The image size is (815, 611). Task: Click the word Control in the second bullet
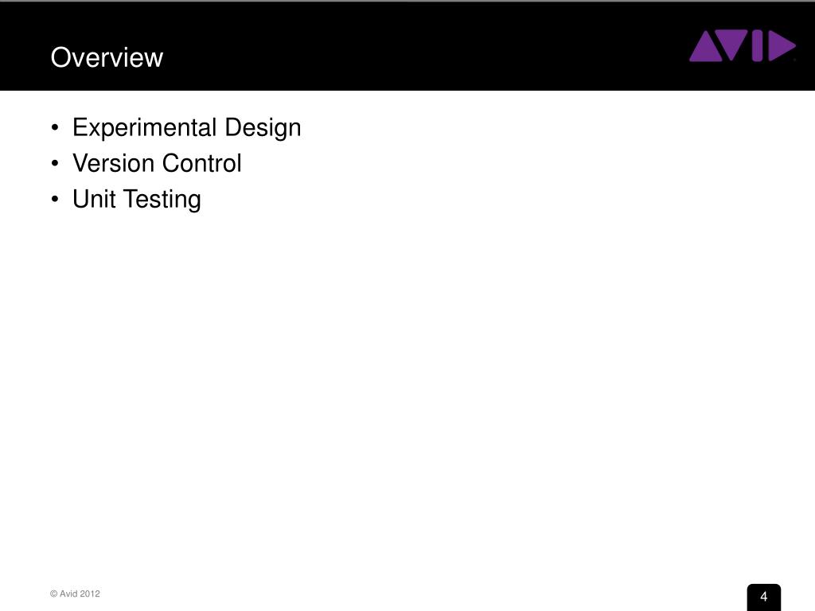[x=201, y=163]
